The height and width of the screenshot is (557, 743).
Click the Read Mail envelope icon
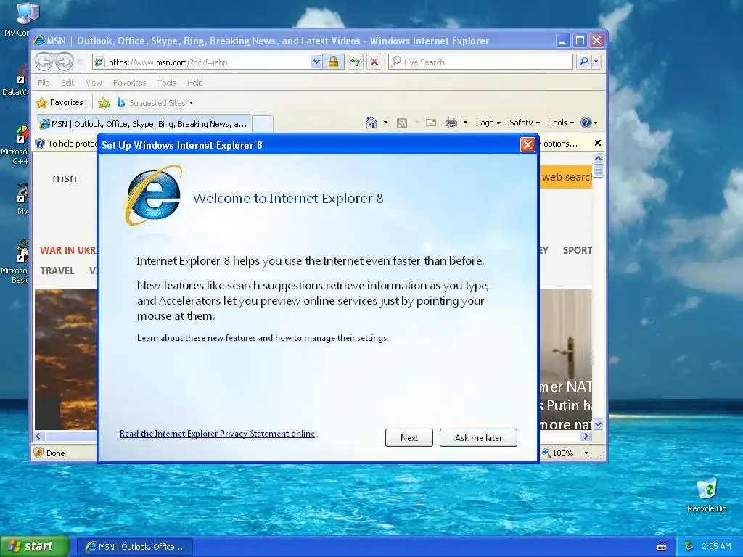click(x=431, y=123)
